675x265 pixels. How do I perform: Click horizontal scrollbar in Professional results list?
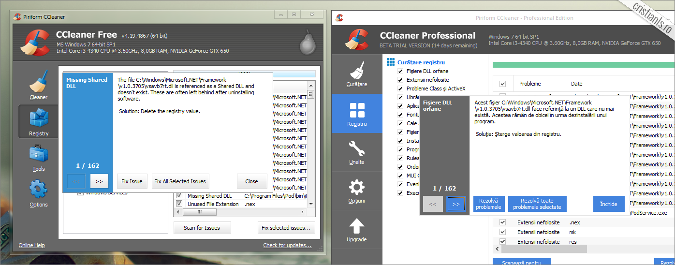542,249
